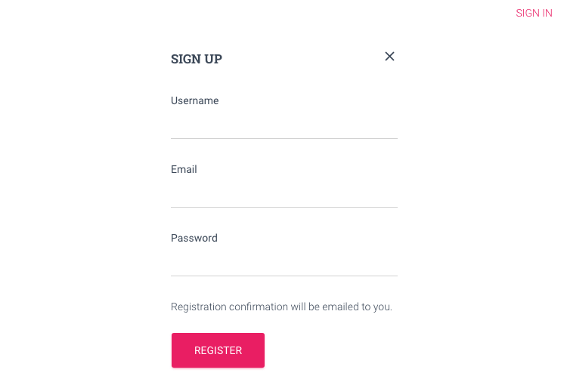Switch to signing in via the top-right link
Screen dimensions: 567x379
pyautogui.click(x=534, y=13)
